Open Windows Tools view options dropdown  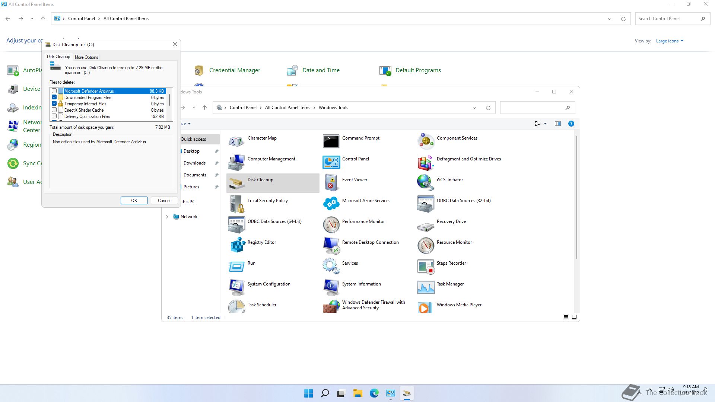pos(545,124)
